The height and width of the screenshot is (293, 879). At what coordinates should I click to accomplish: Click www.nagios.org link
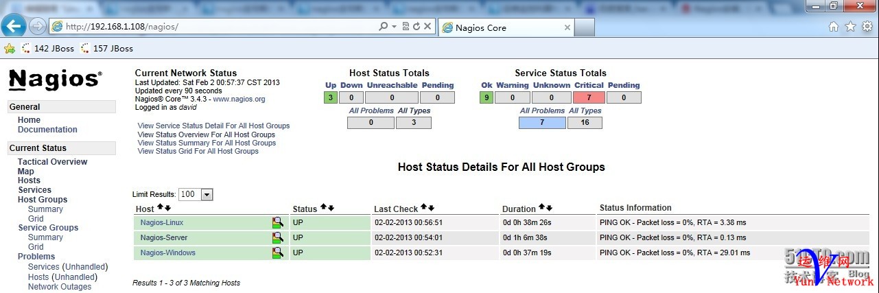(x=239, y=99)
